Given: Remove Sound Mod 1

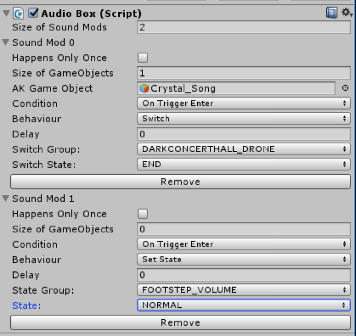Looking at the screenshot, I should point(180,322).
